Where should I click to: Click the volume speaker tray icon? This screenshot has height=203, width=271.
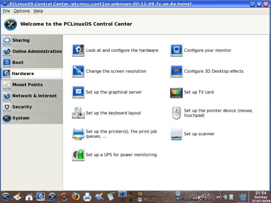225,197
